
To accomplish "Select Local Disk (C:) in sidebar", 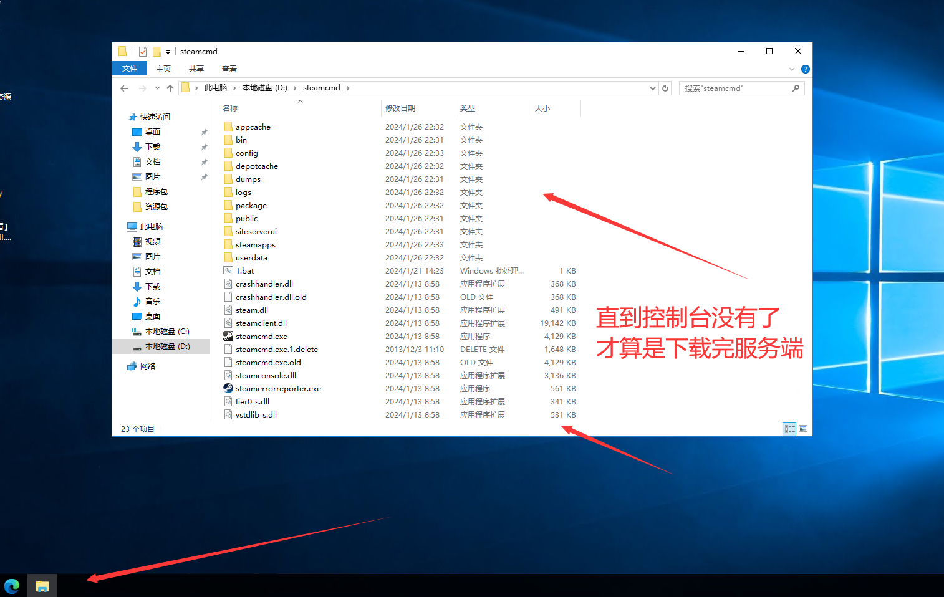I will click(161, 331).
